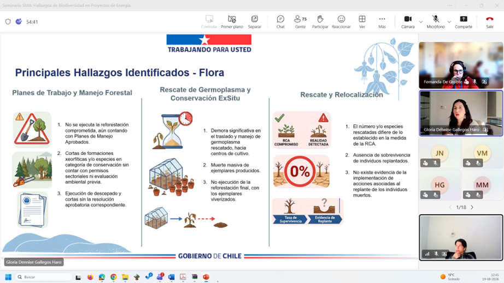Image resolution: width=504 pixels, height=283 pixels.
Task: Click the 54:41 meeting timer
Action: point(32,22)
